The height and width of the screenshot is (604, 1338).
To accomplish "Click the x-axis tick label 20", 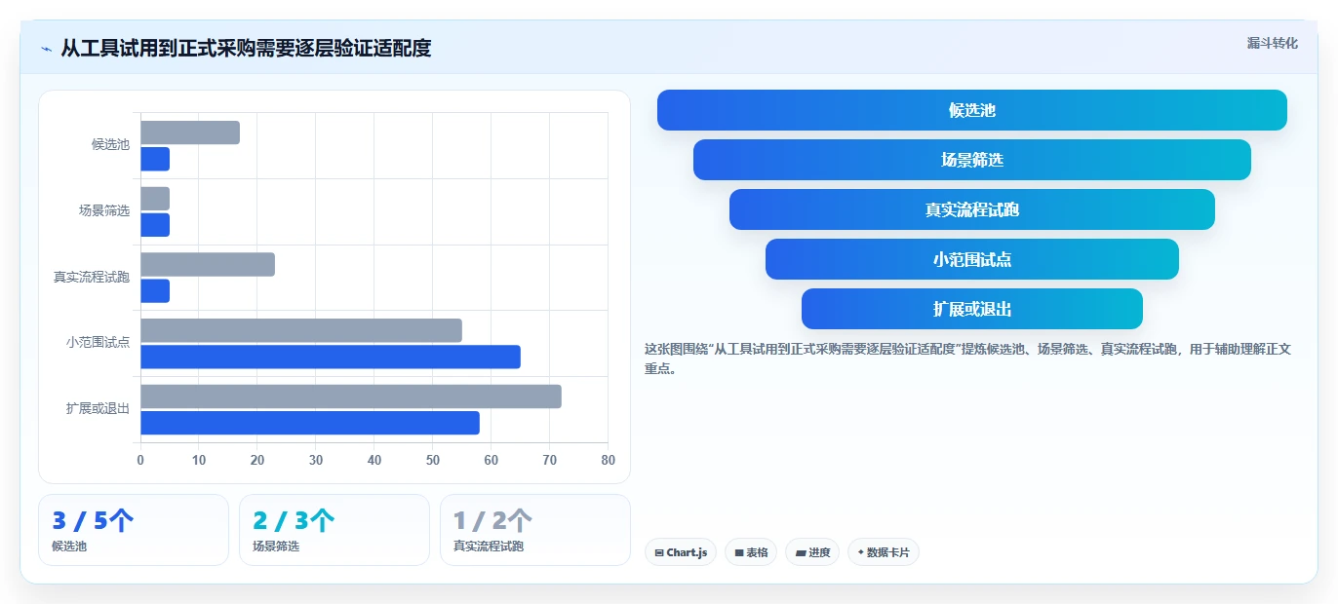I will tap(257, 460).
